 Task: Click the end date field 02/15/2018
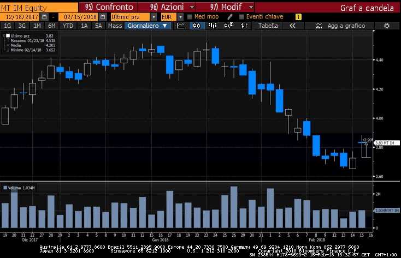pyautogui.click(x=79, y=17)
